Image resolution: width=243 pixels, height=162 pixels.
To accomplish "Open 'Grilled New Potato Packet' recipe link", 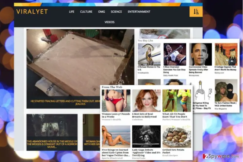I will (x=173, y=151).
